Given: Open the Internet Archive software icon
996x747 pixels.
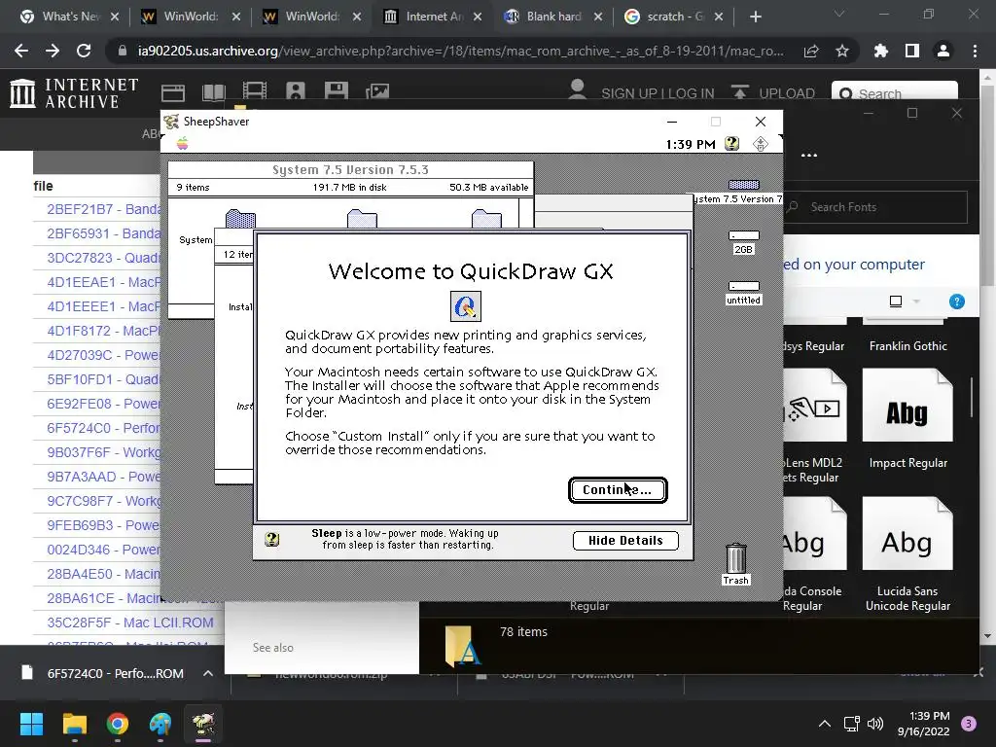Looking at the screenshot, I should coord(336,92).
